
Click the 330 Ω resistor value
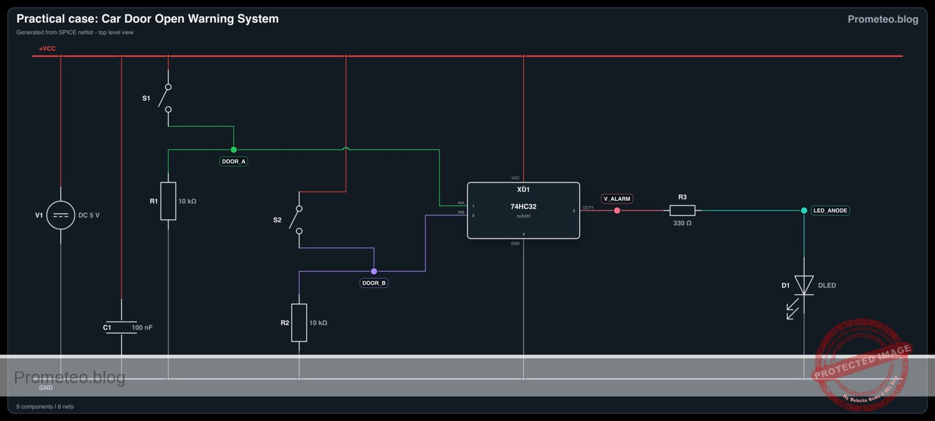[682, 223]
